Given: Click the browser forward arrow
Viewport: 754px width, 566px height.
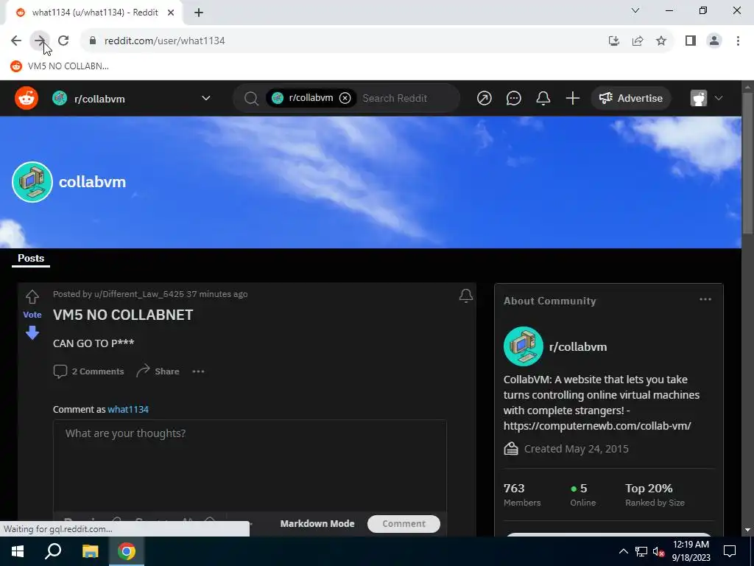Looking at the screenshot, I should coord(40,41).
